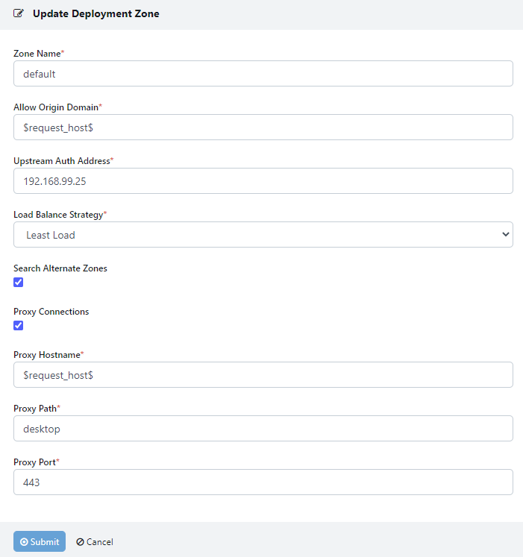Click the Proxy Port field showing 443
The width and height of the screenshot is (523, 557).
point(263,482)
